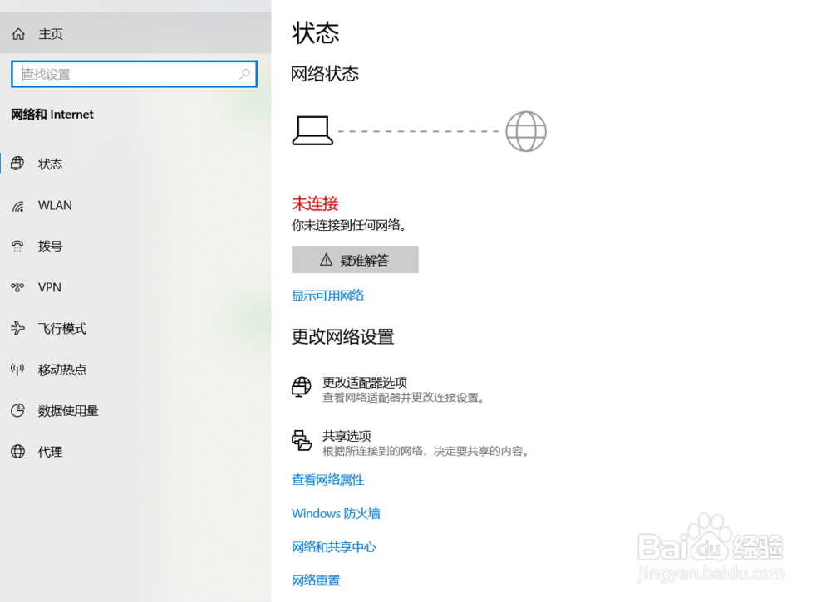The height and width of the screenshot is (602, 831).
Task: Select the 状态 globe icon in sidebar
Action: click(17, 164)
